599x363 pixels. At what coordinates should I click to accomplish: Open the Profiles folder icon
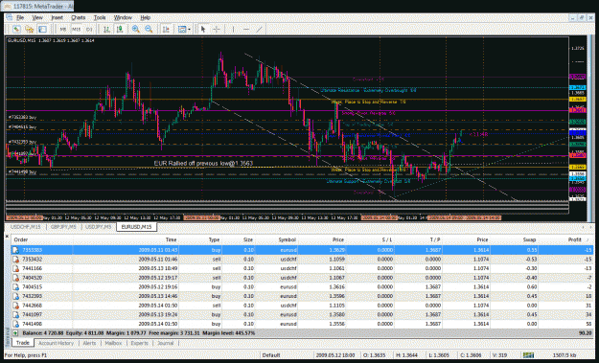point(29,29)
